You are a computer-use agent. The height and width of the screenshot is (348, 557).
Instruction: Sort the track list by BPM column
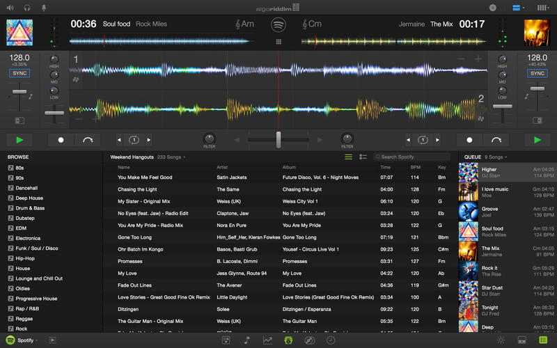coord(416,167)
